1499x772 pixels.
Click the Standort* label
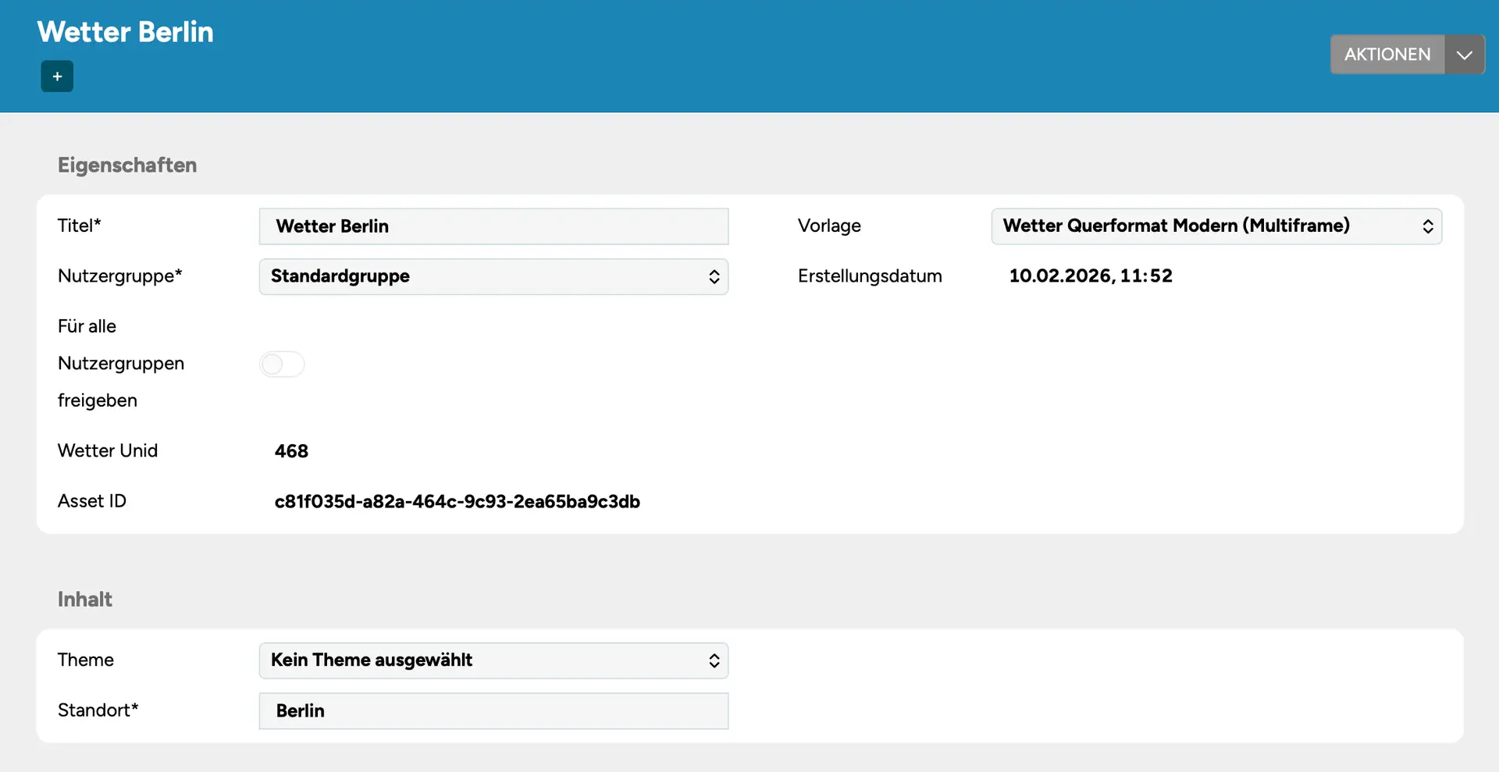pos(98,710)
